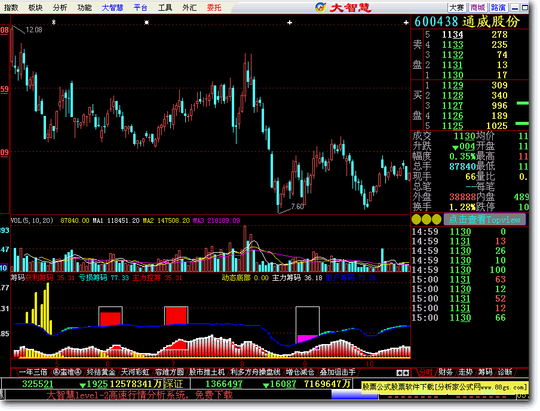Select the 天河彩虹 indicator tab

(x=135, y=372)
